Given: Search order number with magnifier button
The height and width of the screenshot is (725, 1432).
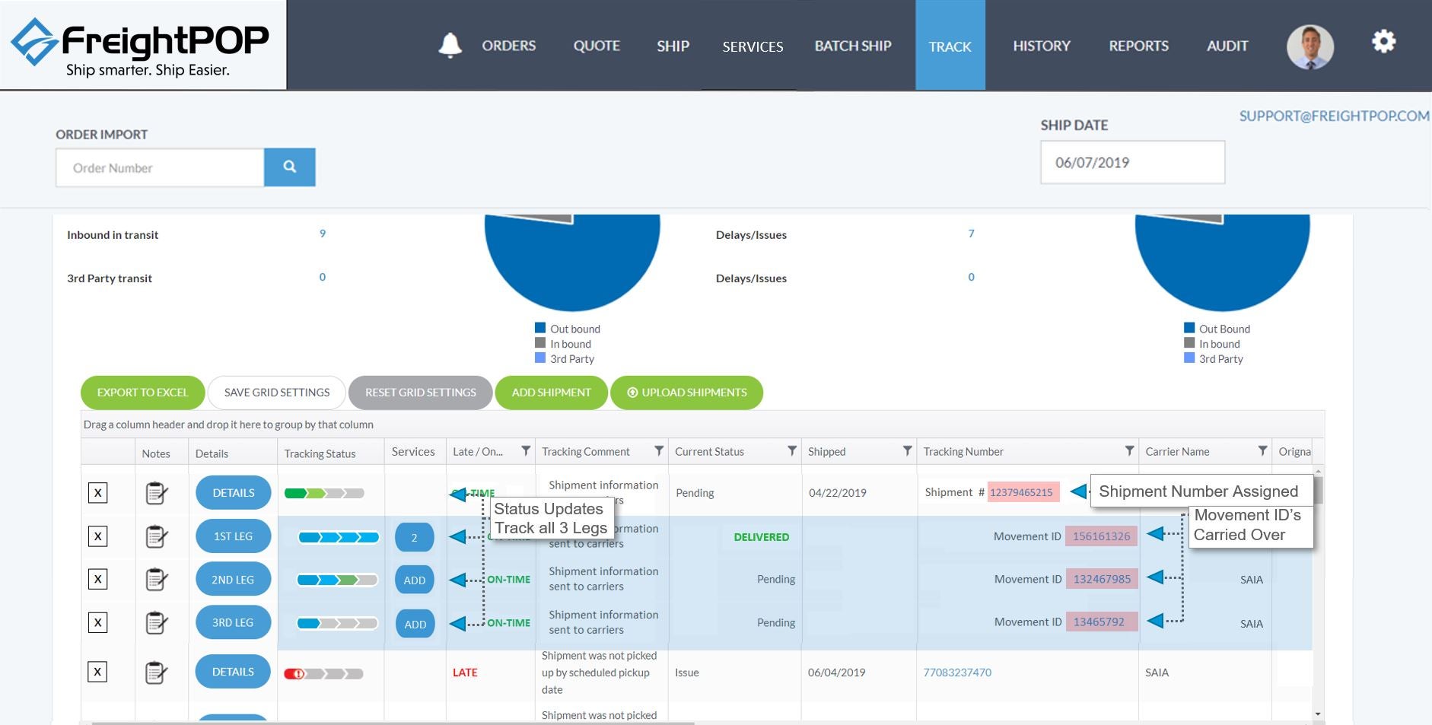Looking at the screenshot, I should [289, 167].
